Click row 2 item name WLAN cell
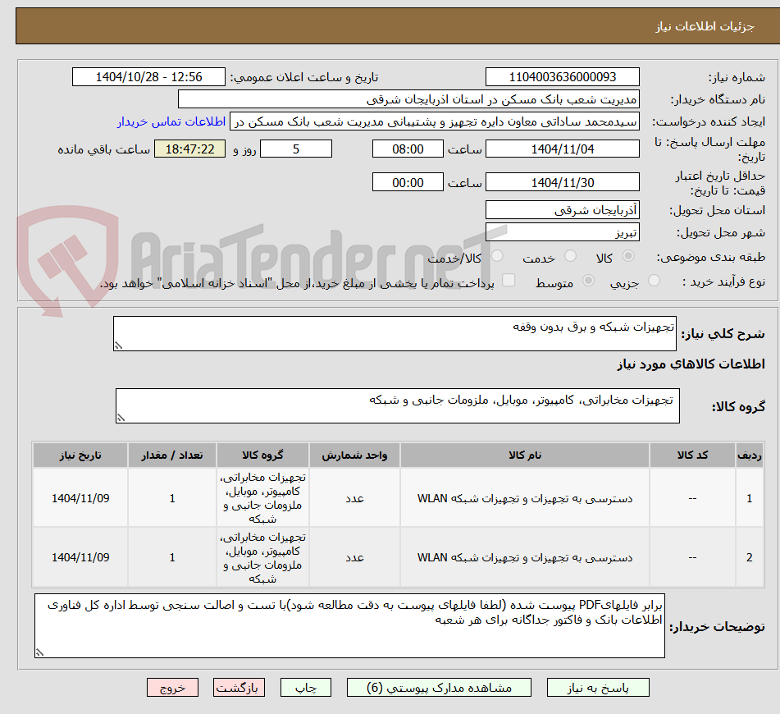Image resolution: width=780 pixels, height=714 pixels. tap(525, 557)
